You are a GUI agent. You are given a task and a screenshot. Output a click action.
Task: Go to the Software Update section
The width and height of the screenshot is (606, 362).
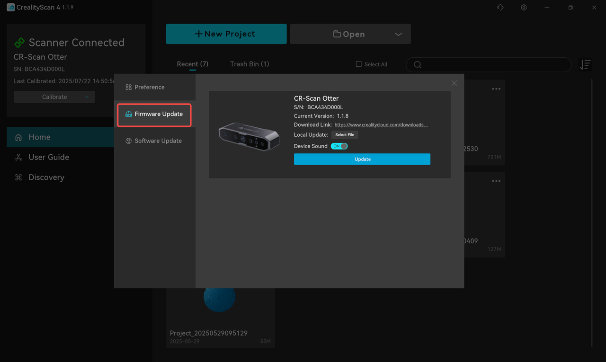[158, 141]
